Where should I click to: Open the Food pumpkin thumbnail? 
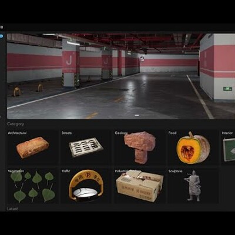[x=193, y=148]
